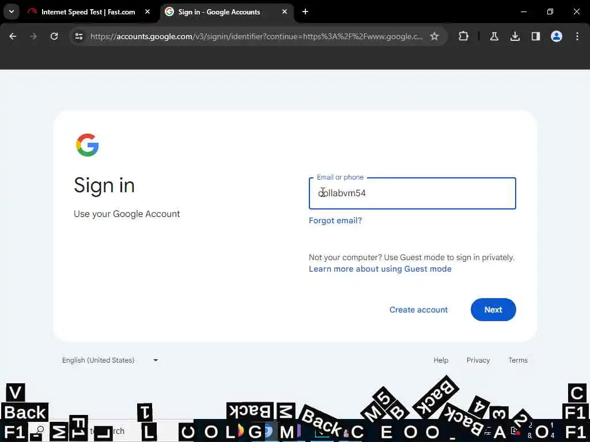The width and height of the screenshot is (590, 442).
Task: Bookmark this page with the star icon
Action: click(434, 36)
